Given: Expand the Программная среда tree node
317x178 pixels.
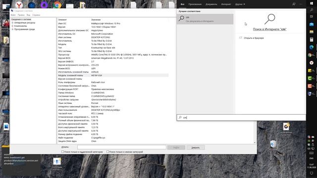Looking at the screenshot, I should [x=12, y=29].
